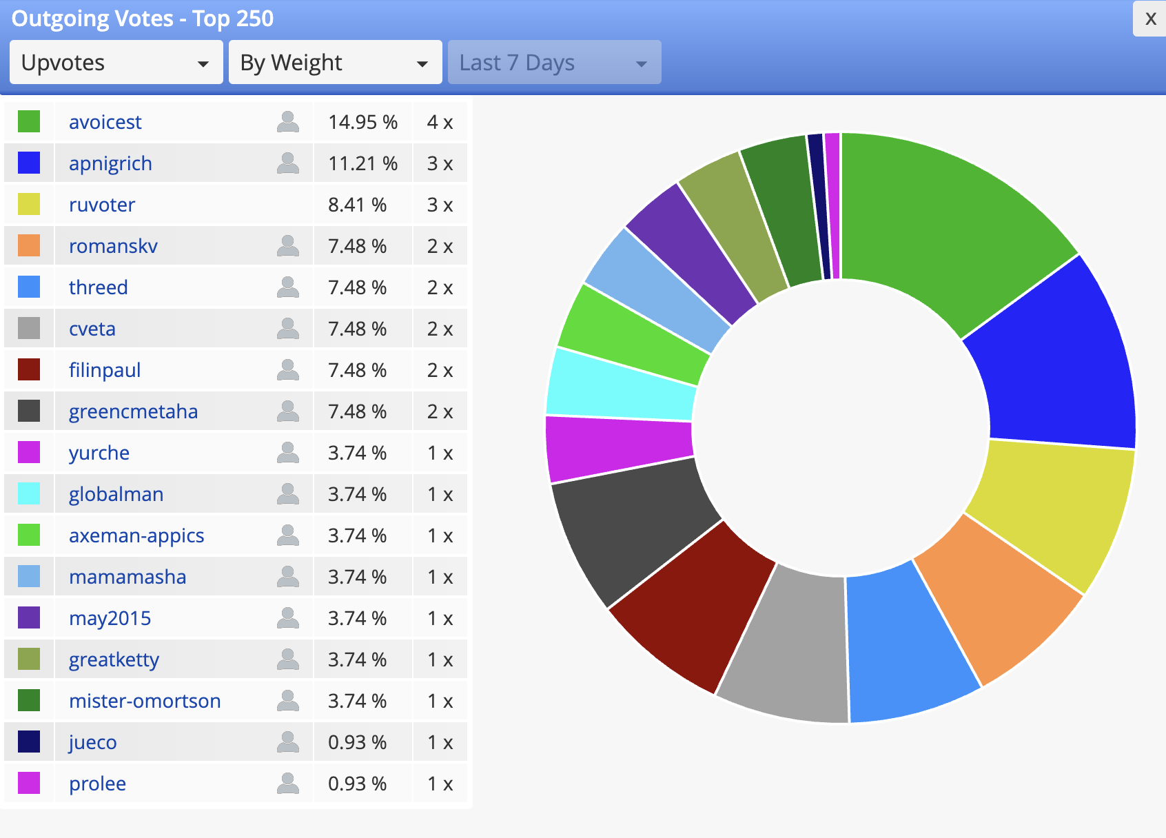
Task: Open the jueco account link
Action: (92, 742)
